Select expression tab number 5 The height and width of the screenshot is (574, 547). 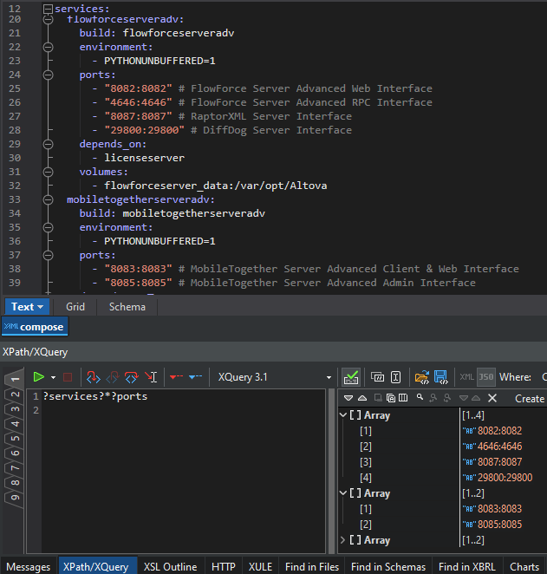click(14, 440)
